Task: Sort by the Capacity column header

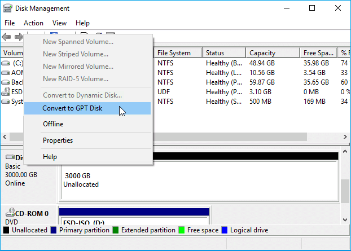Action: [271, 53]
